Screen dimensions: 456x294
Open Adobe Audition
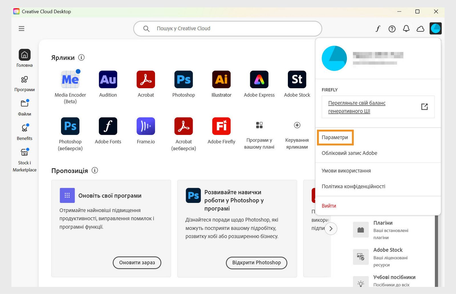tap(108, 80)
